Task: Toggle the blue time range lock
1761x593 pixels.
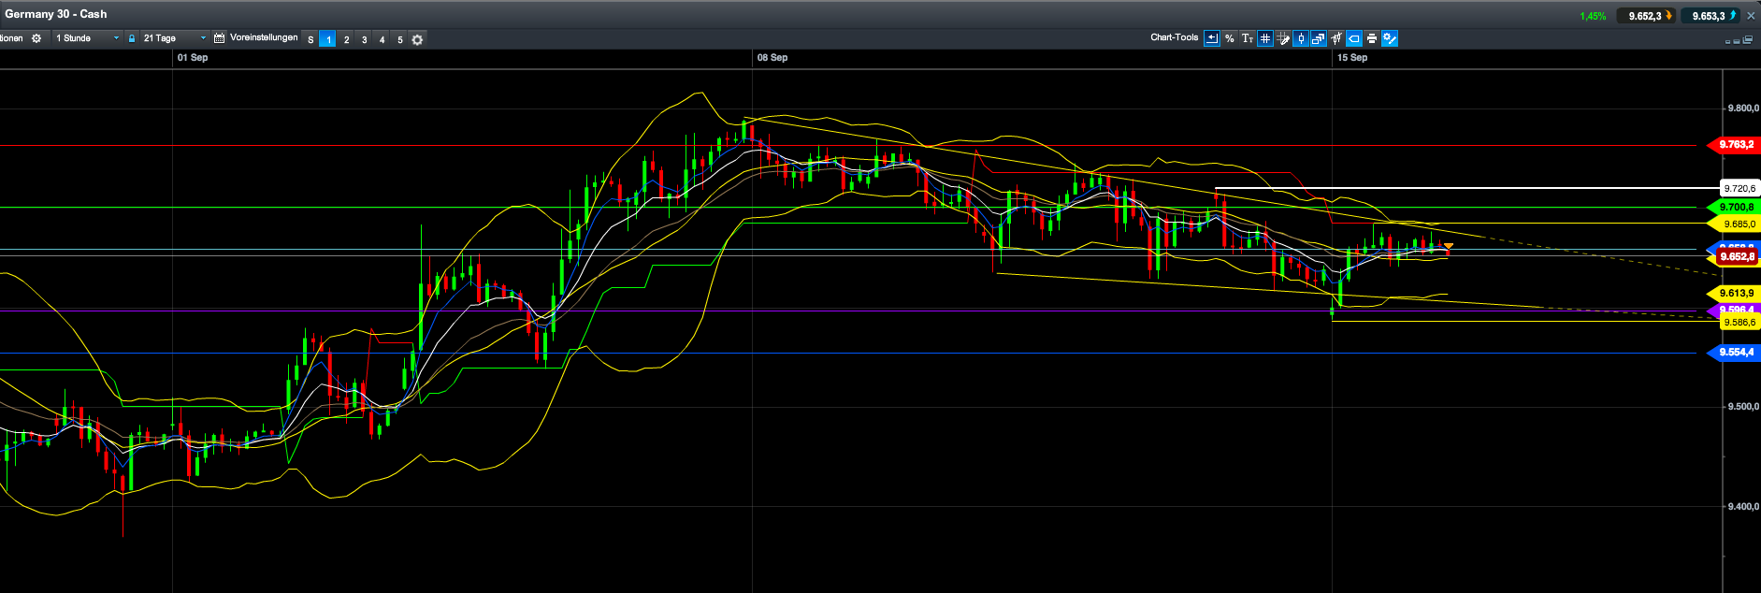Action: pyautogui.click(x=132, y=38)
